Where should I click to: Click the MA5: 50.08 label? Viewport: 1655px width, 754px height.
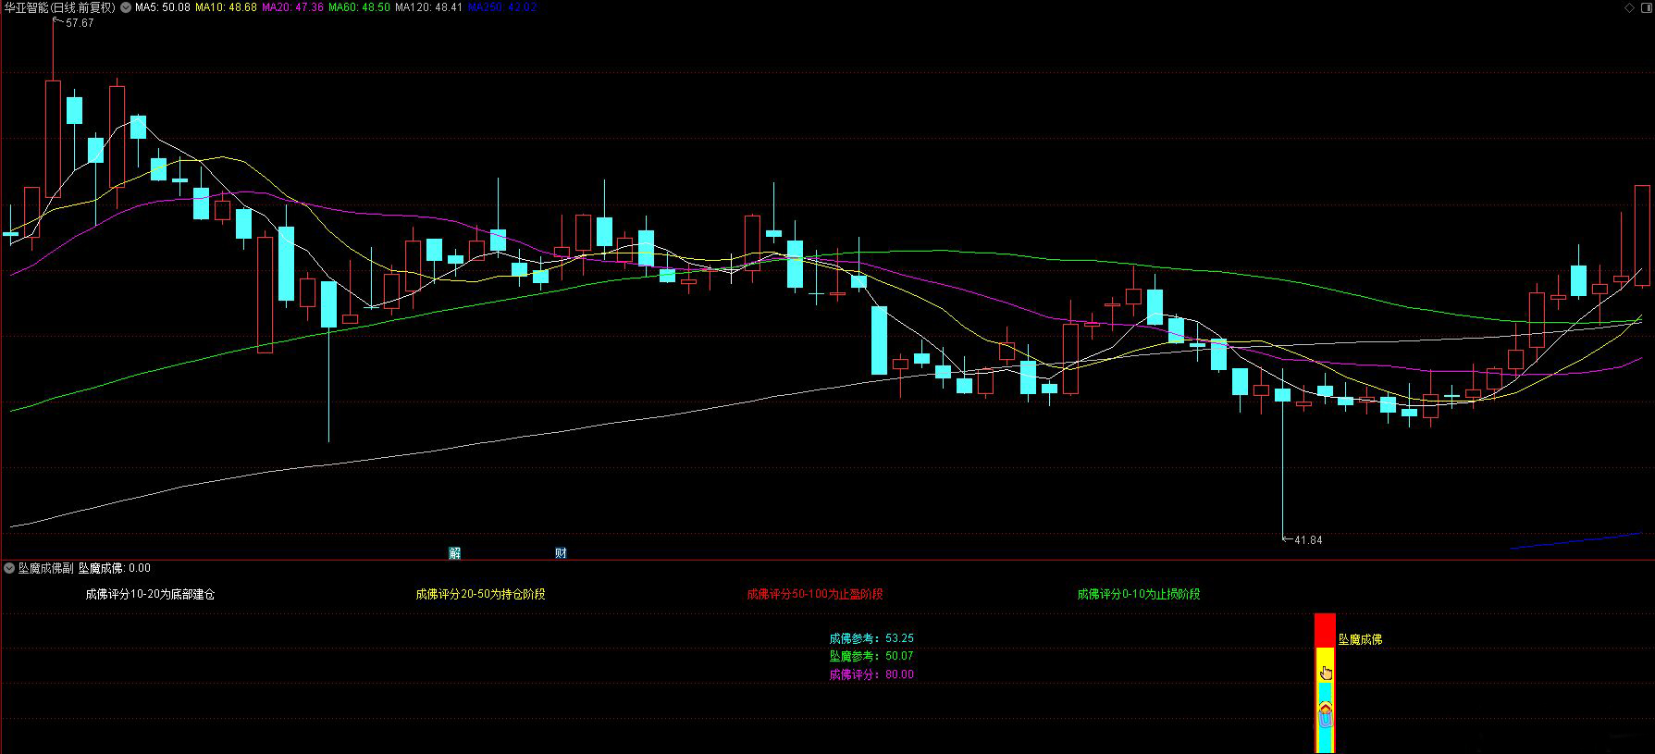point(163,7)
